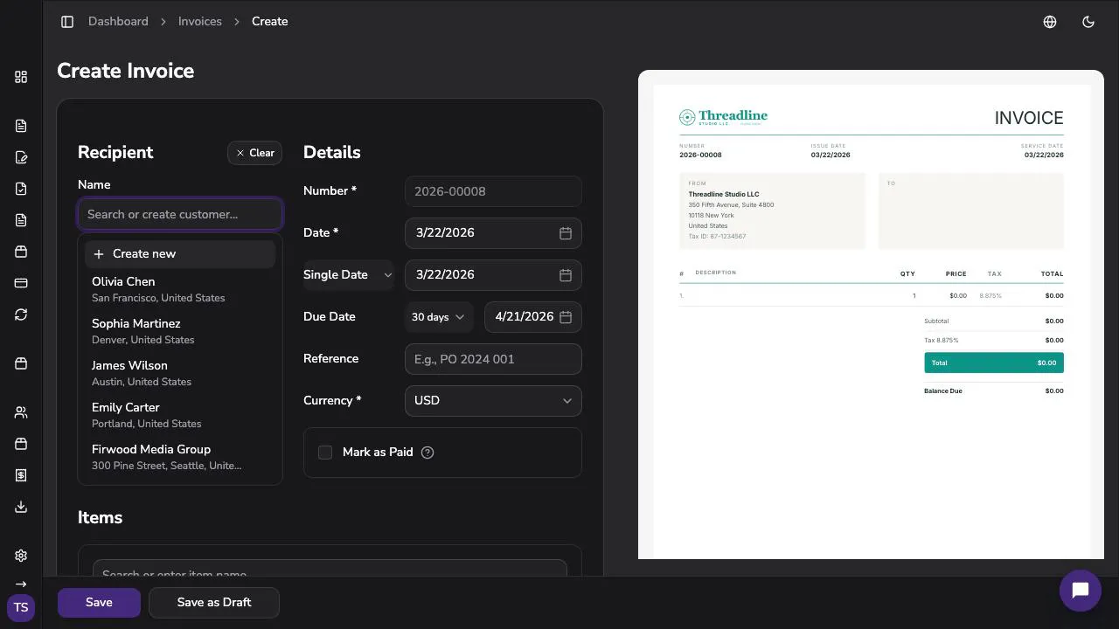Click the Single Date 3/22/2026 field

tap(493, 275)
